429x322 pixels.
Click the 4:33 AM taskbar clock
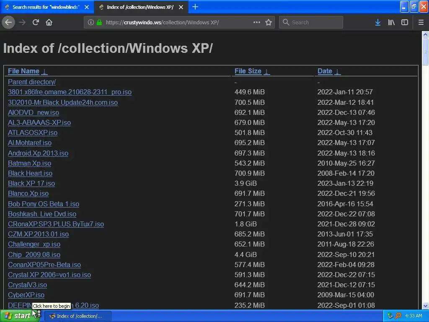(413, 316)
